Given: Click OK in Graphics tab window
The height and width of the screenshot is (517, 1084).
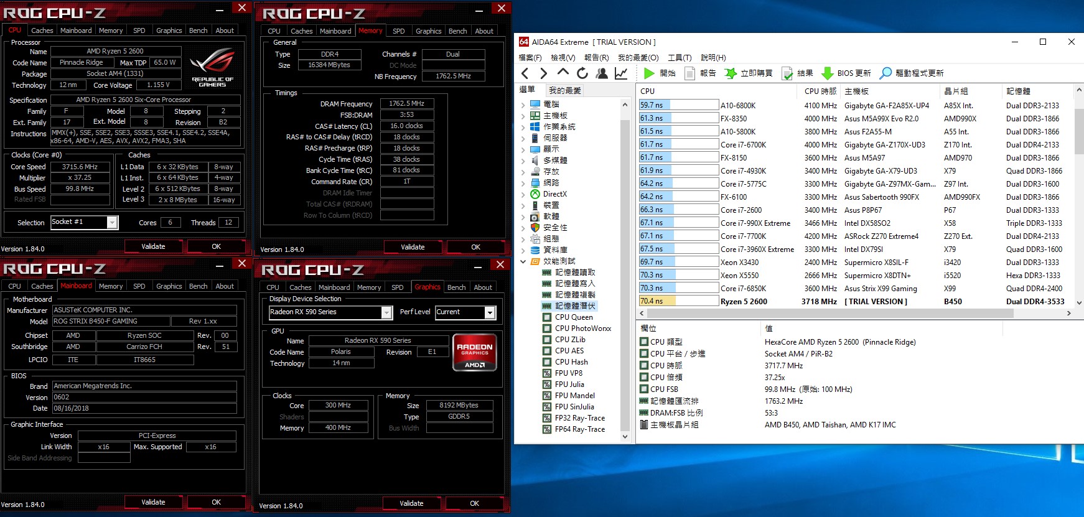Looking at the screenshot, I should point(474,503).
